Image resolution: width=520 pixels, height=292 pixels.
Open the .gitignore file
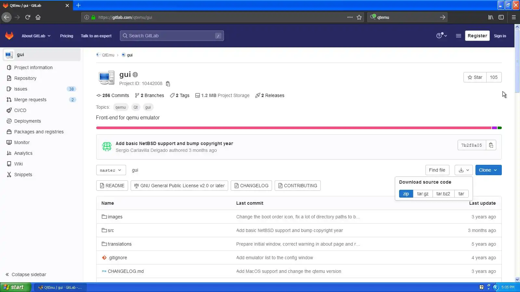pos(117,258)
